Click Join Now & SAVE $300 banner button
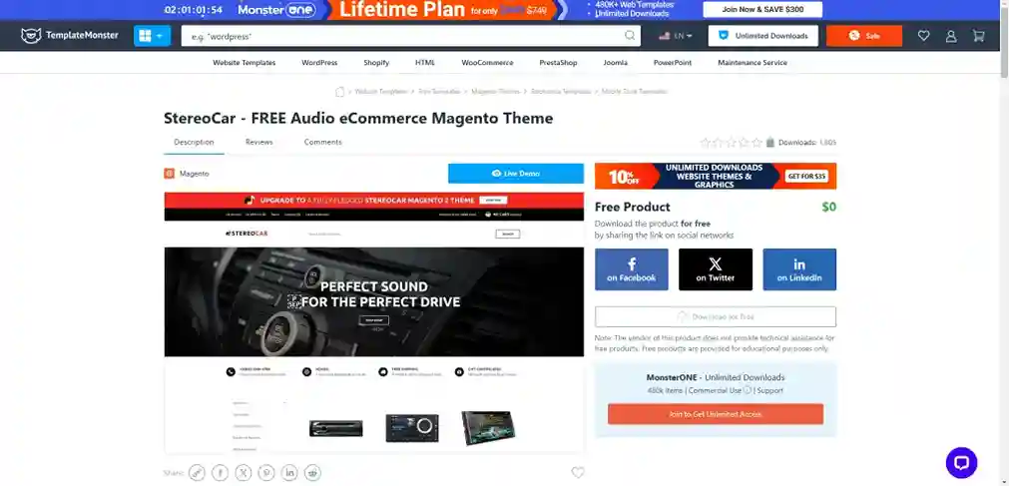The width and height of the screenshot is (1009, 486). (x=762, y=10)
